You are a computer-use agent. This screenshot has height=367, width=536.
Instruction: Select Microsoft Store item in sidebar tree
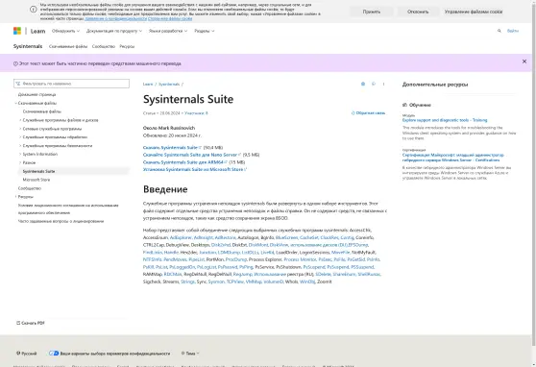click(37, 180)
